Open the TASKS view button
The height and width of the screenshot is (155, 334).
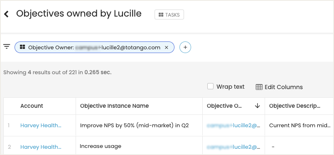(x=169, y=15)
